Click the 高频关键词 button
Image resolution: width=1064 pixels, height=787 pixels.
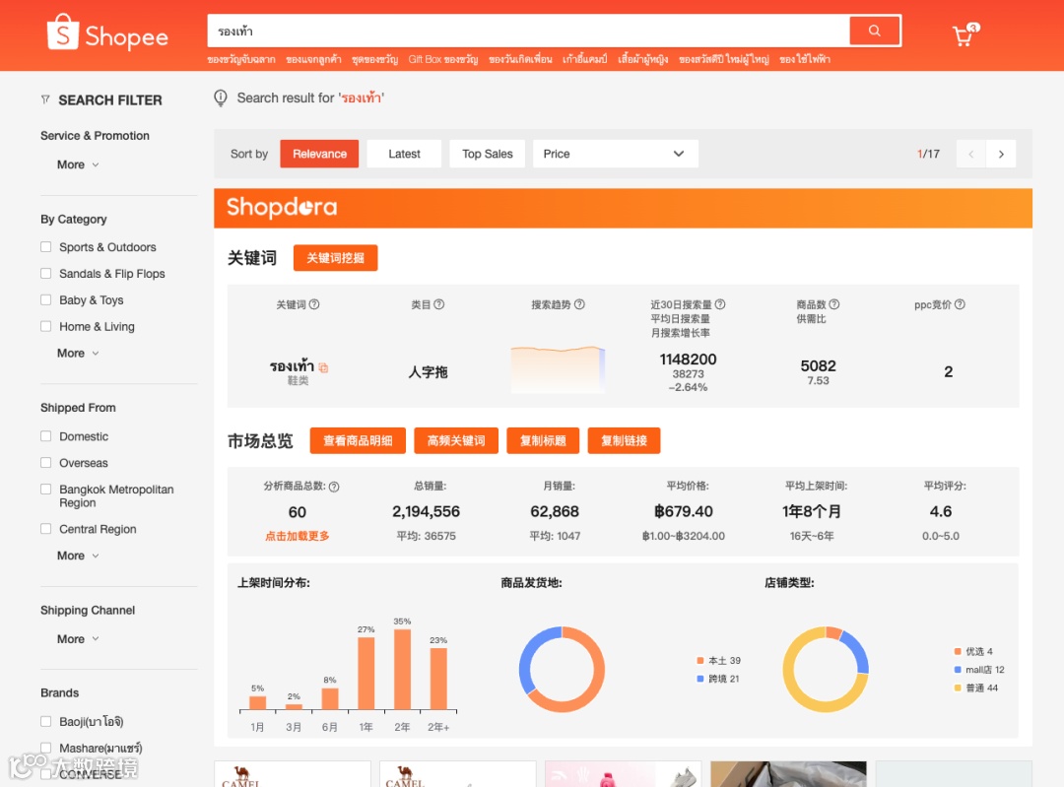(x=456, y=440)
